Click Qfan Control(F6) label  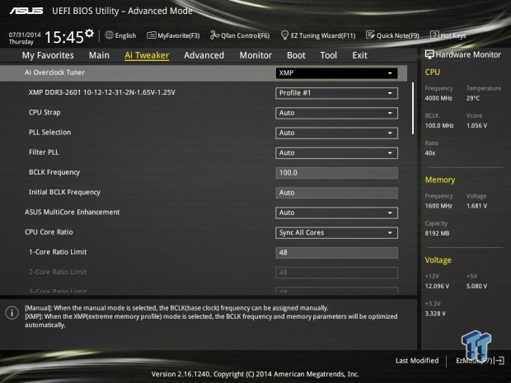245,35
